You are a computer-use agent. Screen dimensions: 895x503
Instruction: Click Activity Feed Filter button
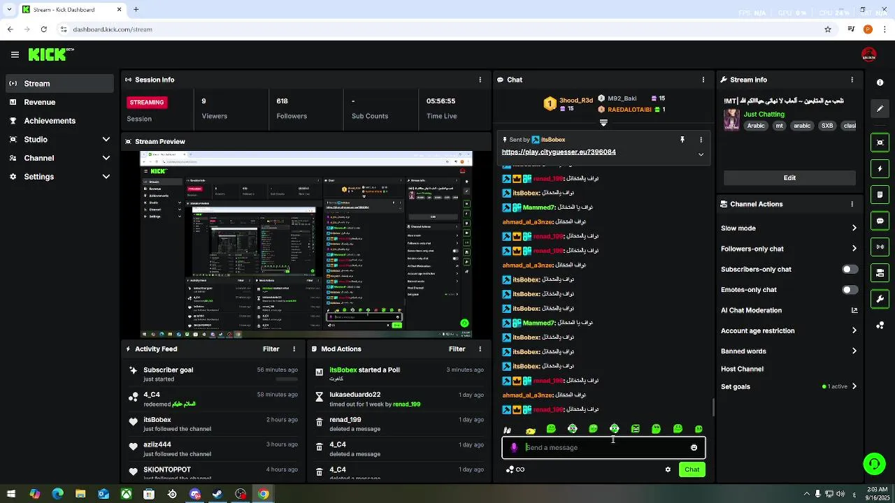click(x=271, y=349)
